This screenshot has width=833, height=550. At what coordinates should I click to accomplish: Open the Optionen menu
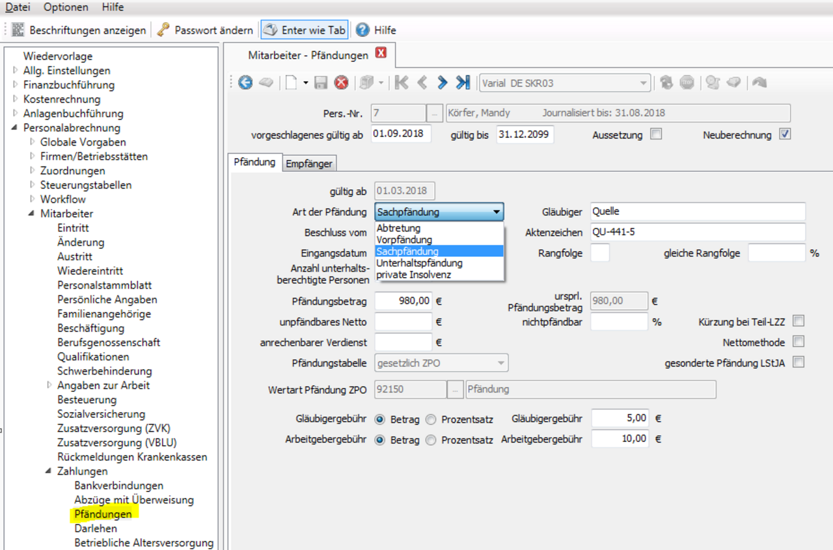pos(66,7)
